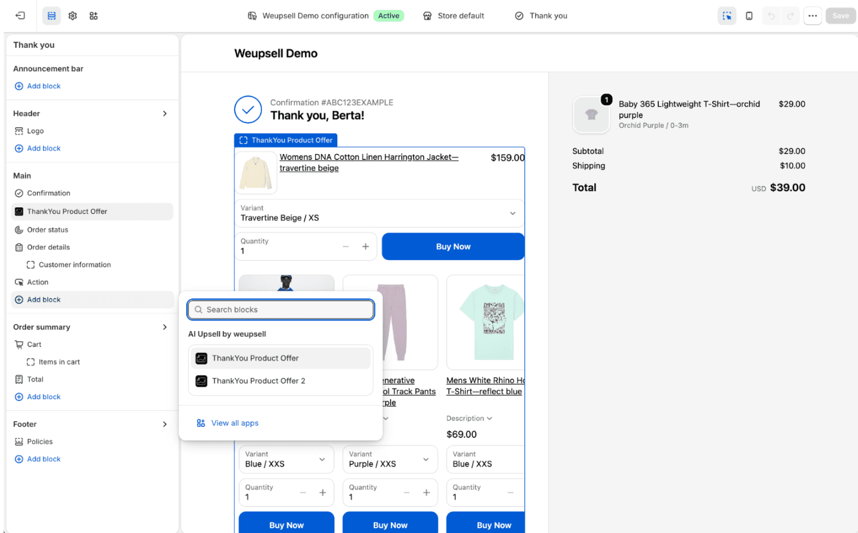Add block under Order summary
858x533 pixels.
pos(37,397)
